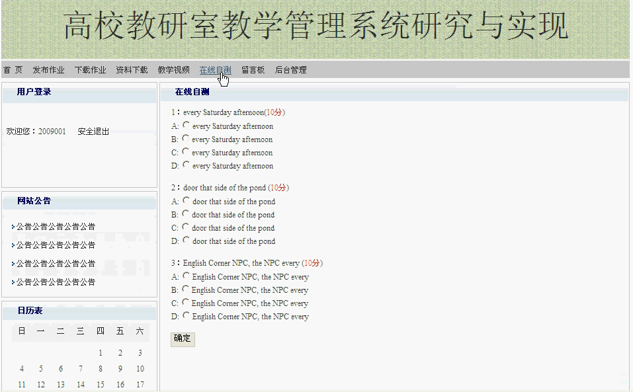The height and width of the screenshot is (392, 633).
Task: Open 在线自测 navigation link
Action: pos(215,70)
